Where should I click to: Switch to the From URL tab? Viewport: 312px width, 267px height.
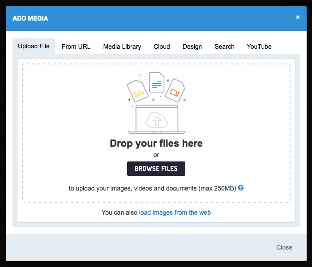pyautogui.click(x=76, y=47)
